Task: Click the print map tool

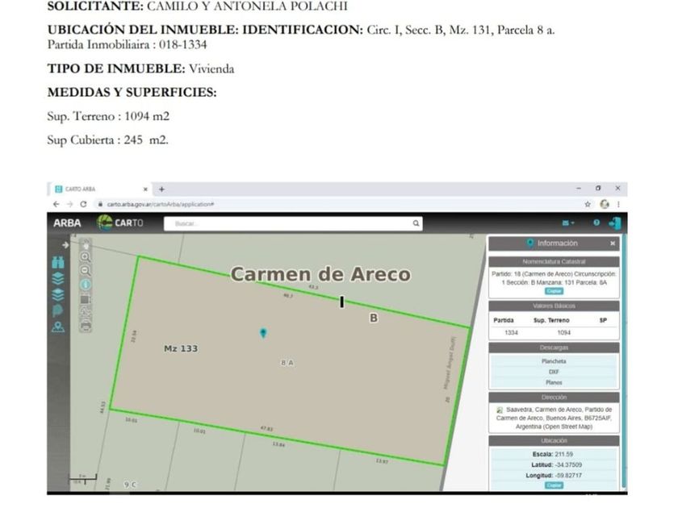Action: pos(86,326)
